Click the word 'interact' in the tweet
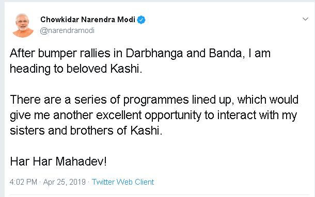 (x=237, y=115)
